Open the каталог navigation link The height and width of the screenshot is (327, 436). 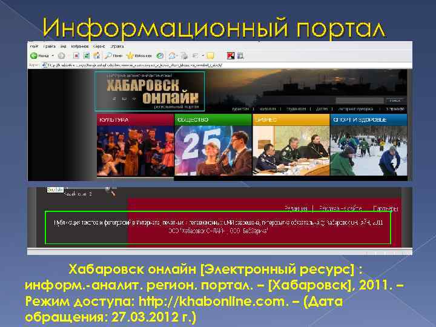(268, 109)
